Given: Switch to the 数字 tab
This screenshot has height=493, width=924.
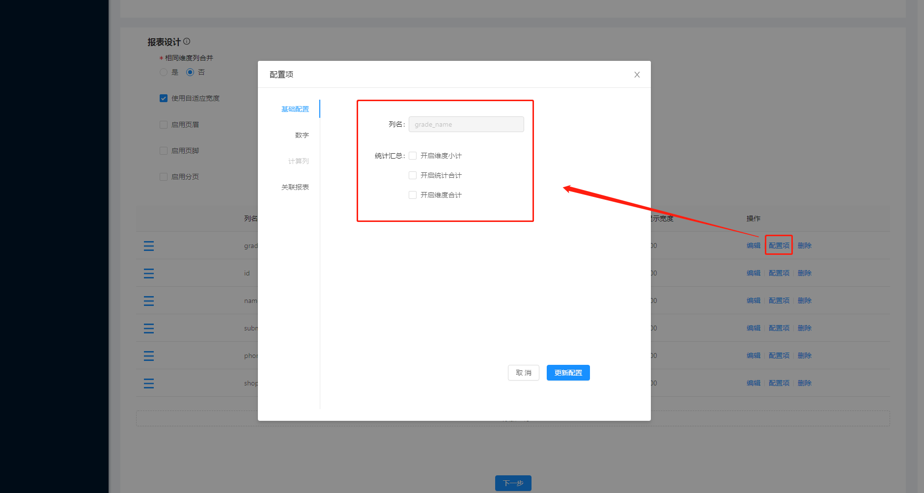Looking at the screenshot, I should point(302,135).
